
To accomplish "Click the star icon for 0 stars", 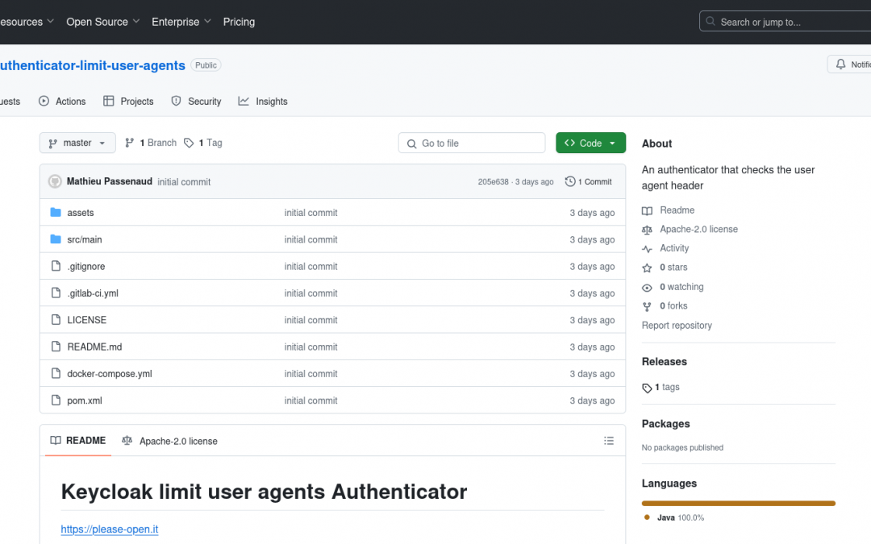I will click(647, 268).
